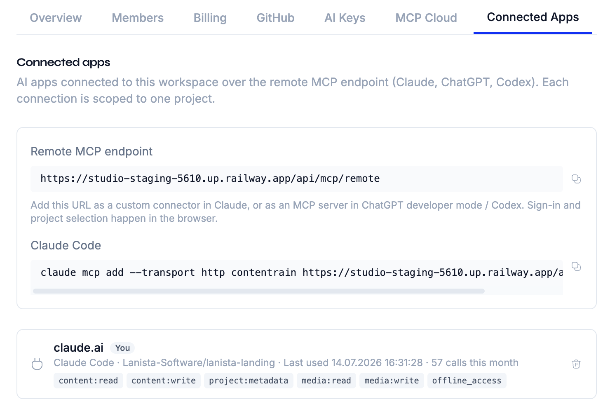
Task: Click the custom connector help text
Action: [x=305, y=212]
